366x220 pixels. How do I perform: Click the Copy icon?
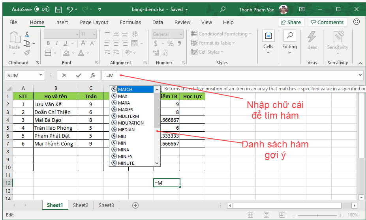[27, 43]
